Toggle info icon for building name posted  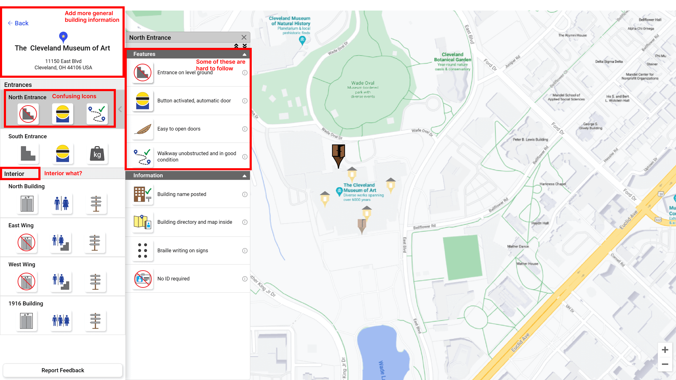tap(245, 194)
